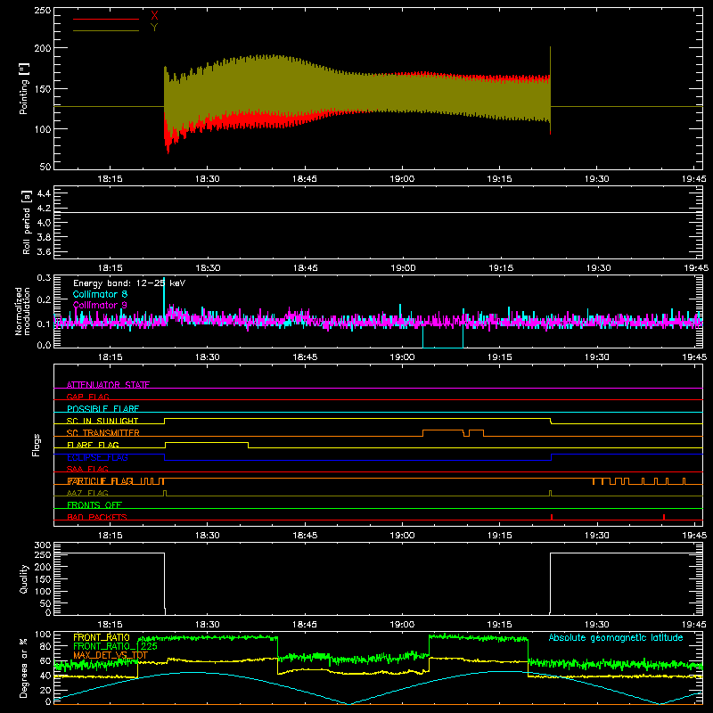713x713 pixels.
Task: Click the olive Y legend line
Action: click(x=106, y=30)
